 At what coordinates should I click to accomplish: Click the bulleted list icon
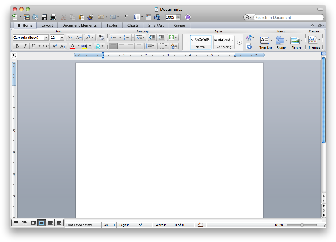coord(114,38)
